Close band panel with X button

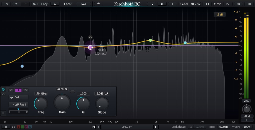3,113
